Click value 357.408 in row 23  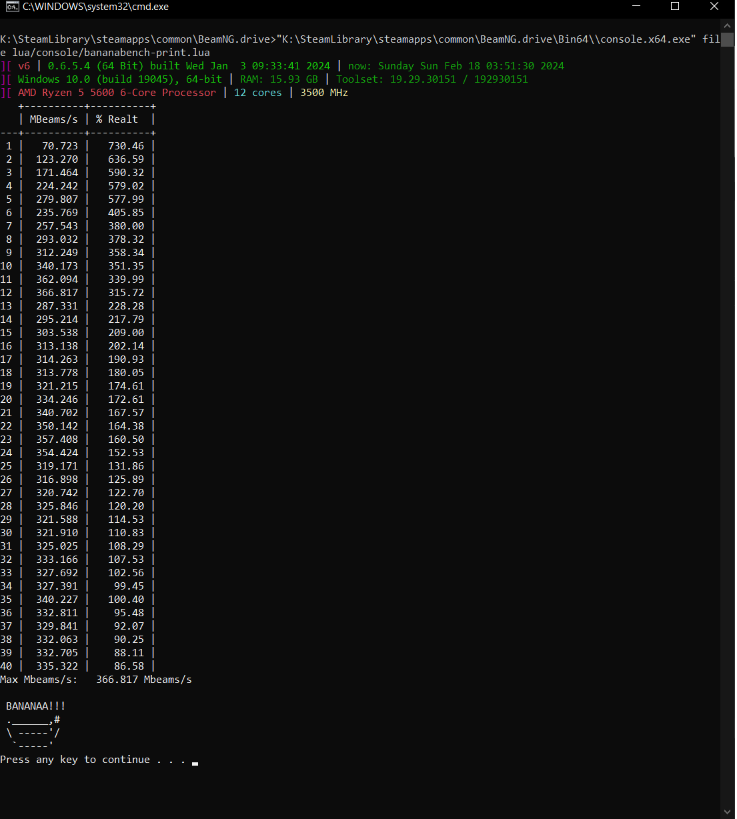point(57,440)
